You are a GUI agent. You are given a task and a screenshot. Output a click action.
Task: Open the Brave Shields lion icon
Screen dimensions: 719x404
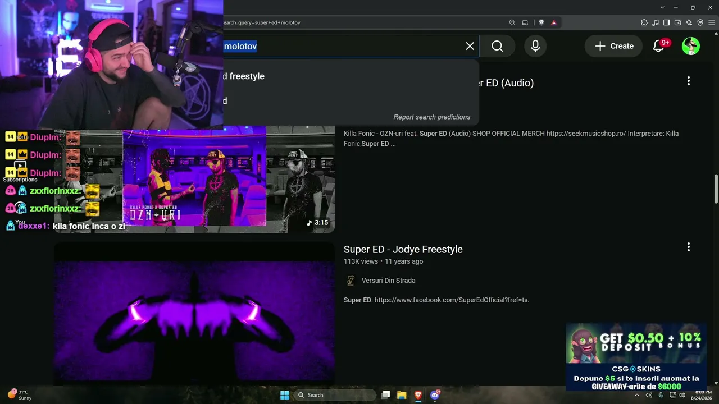click(541, 22)
